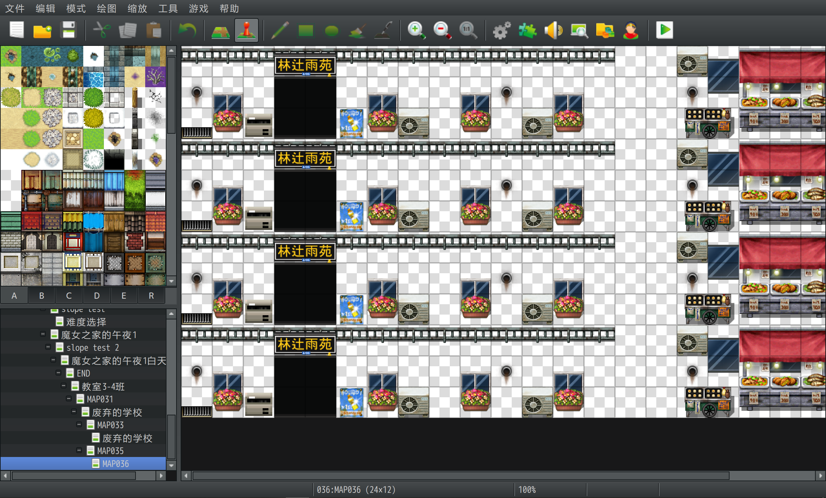This screenshot has height=498, width=826.
Task: Start Playtest with green play button
Action: (664, 30)
